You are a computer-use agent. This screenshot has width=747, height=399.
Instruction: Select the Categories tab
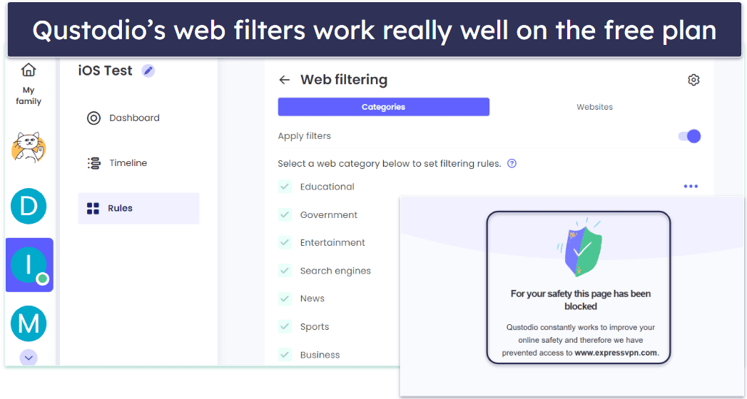pyautogui.click(x=383, y=107)
